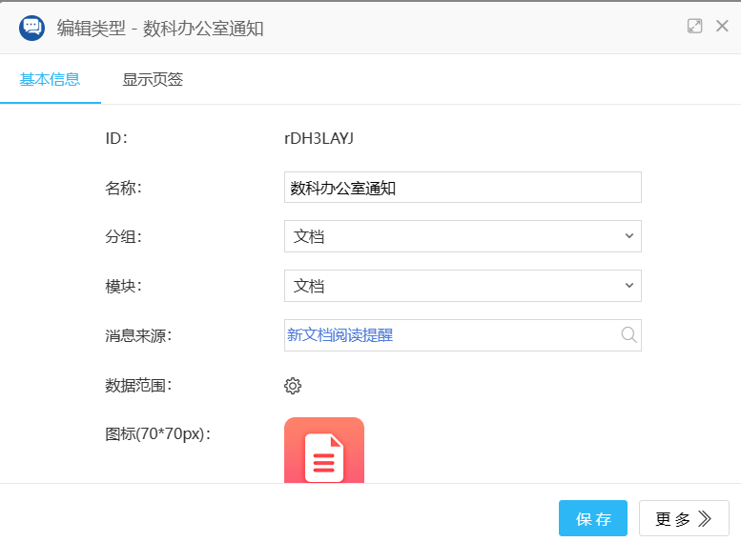Close the 编辑类型 dialog
This screenshot has height=542, width=741.
(x=722, y=27)
